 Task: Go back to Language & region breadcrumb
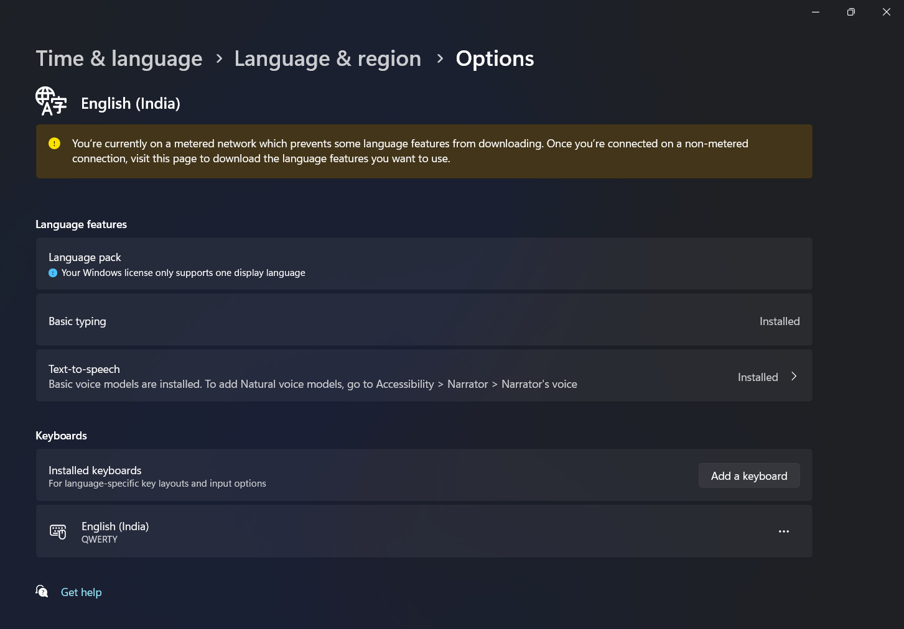point(328,58)
